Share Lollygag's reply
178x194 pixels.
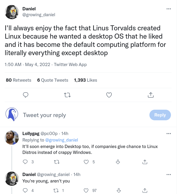pos(145,162)
